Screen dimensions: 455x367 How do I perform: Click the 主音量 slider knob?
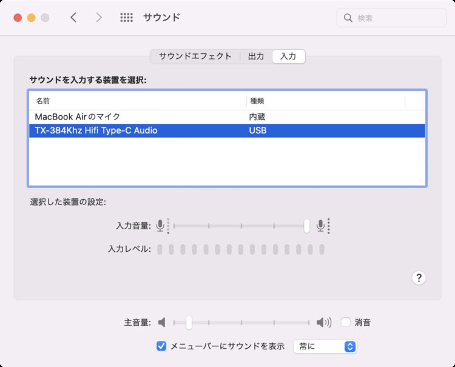point(189,323)
